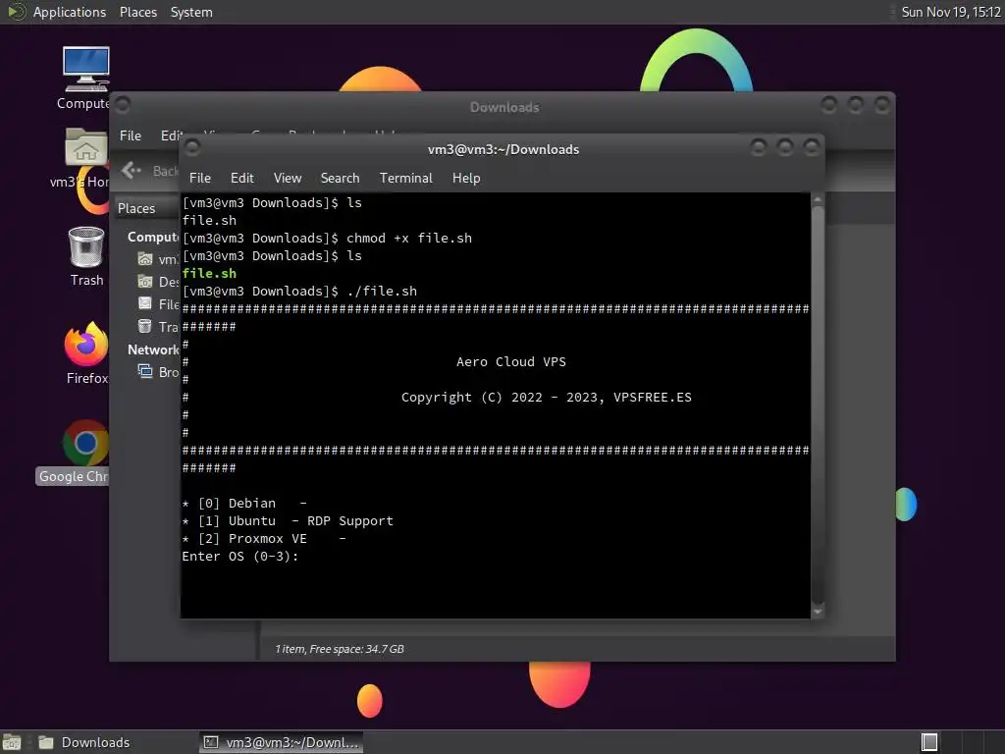Screen dimensions: 1005x754
Task: Click the terminal window menu button in title bar
Action: point(192,148)
